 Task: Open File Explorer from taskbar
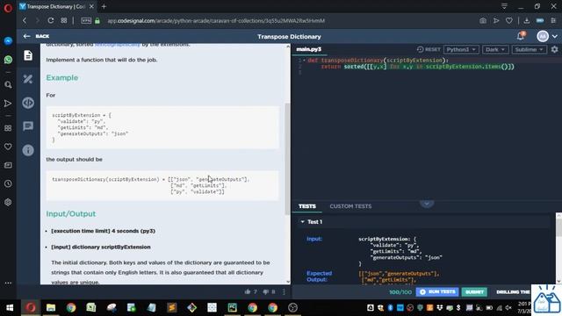(x=51, y=307)
